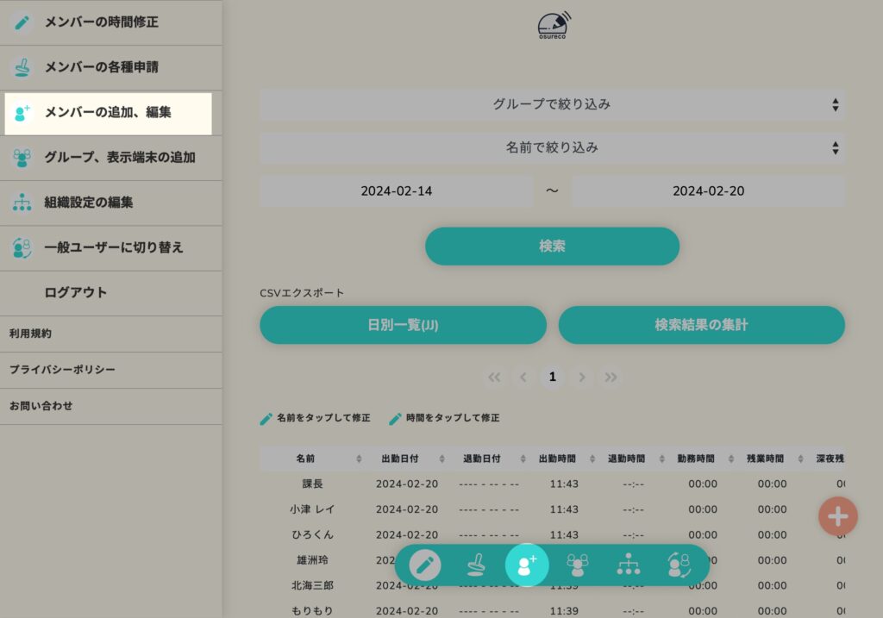The width and height of the screenshot is (883, 618).
Task: Open the プライバシーポリシー link
Action: (62, 370)
